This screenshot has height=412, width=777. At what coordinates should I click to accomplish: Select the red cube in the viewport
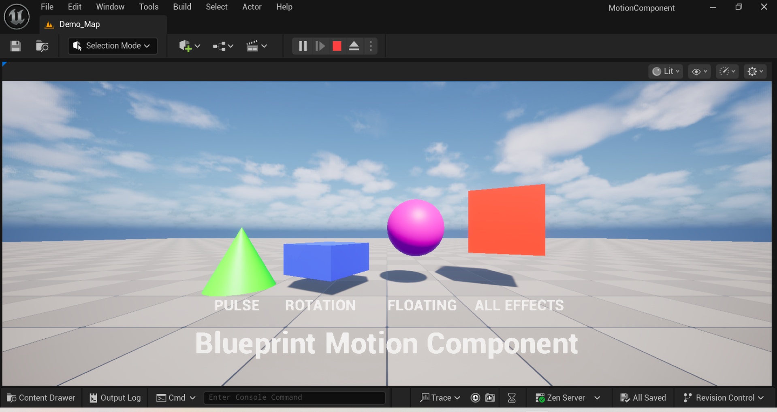[506, 220]
